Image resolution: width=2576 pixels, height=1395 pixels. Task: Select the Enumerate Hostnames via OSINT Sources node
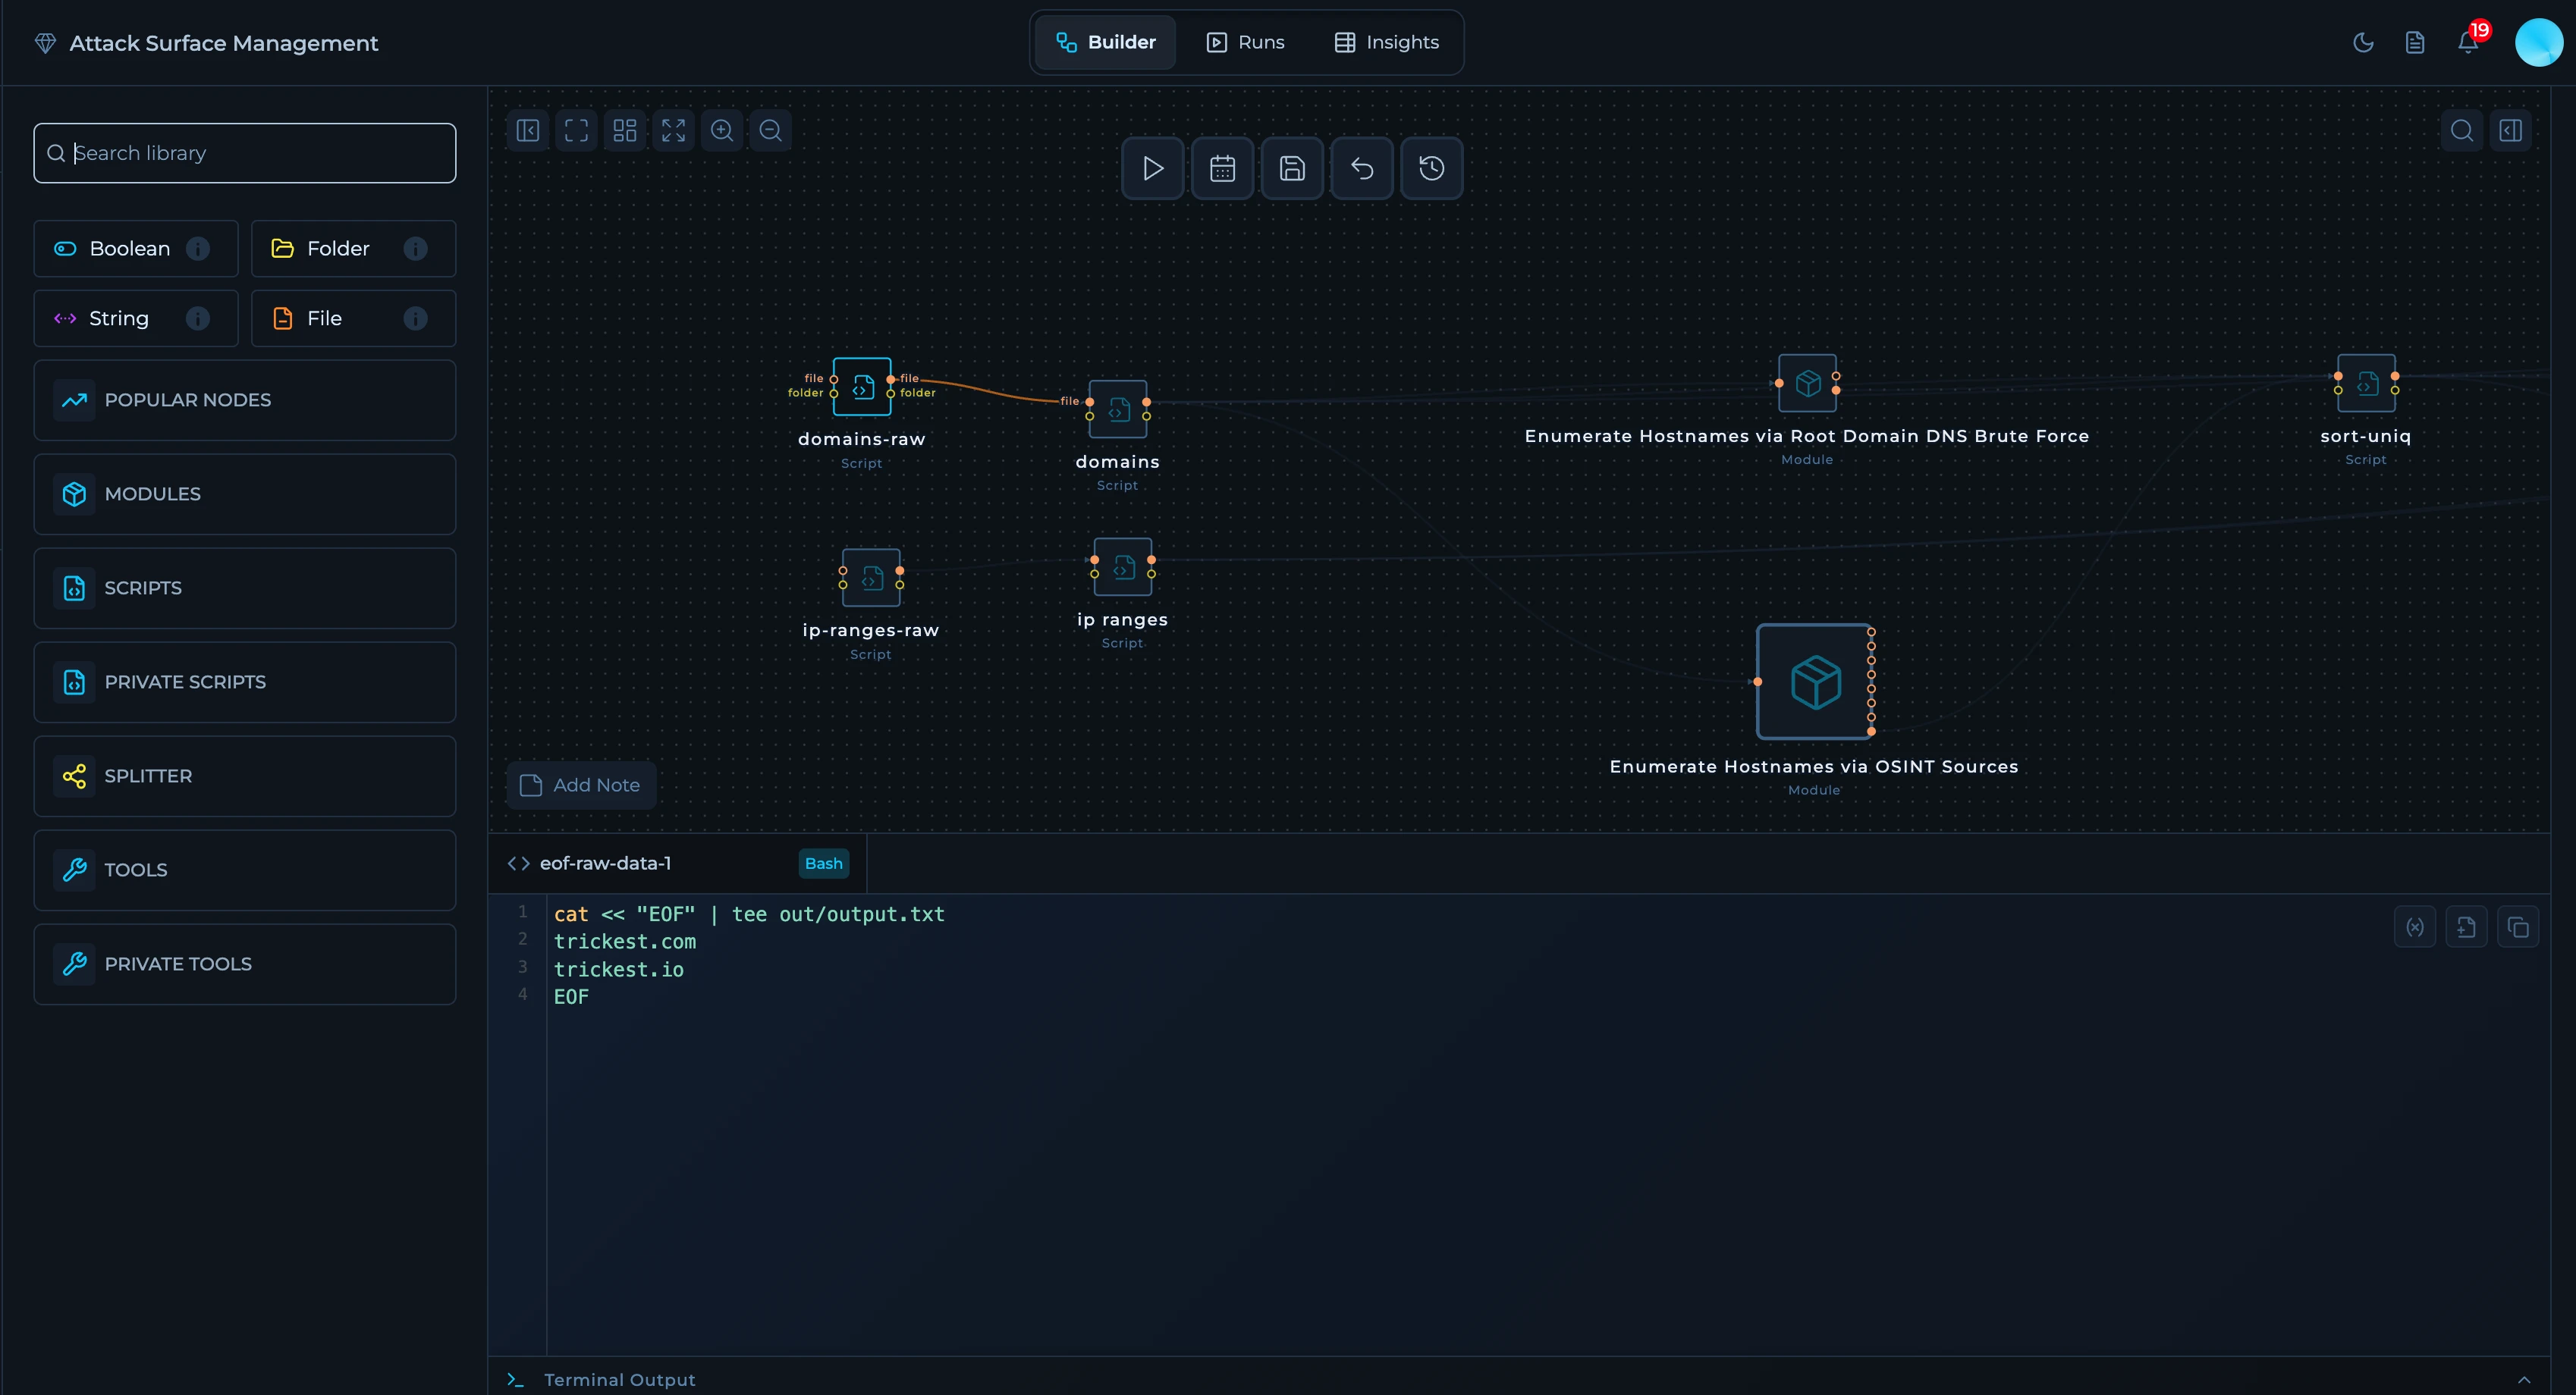click(x=1814, y=682)
